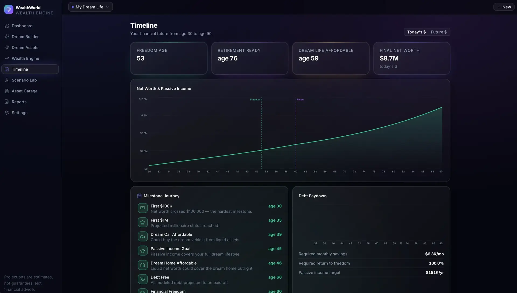The image size is (517, 293).
Task: Click the age 35 milestone value
Action: tap(275, 220)
